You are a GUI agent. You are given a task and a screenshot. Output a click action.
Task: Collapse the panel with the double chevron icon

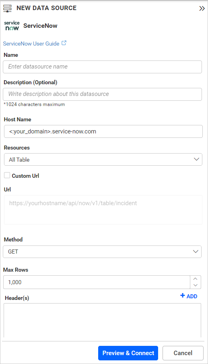pos(202,8)
